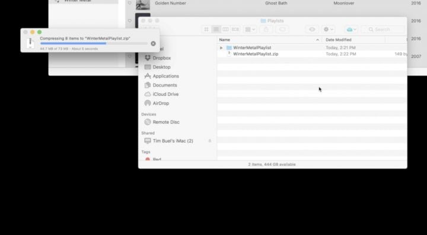This screenshot has width=427, height=235.
Task: Click the Share toolbar icon in Finder
Action: tap(266, 30)
